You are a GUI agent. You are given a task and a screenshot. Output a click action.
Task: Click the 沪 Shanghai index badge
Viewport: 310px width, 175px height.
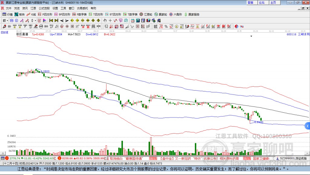click(7, 158)
